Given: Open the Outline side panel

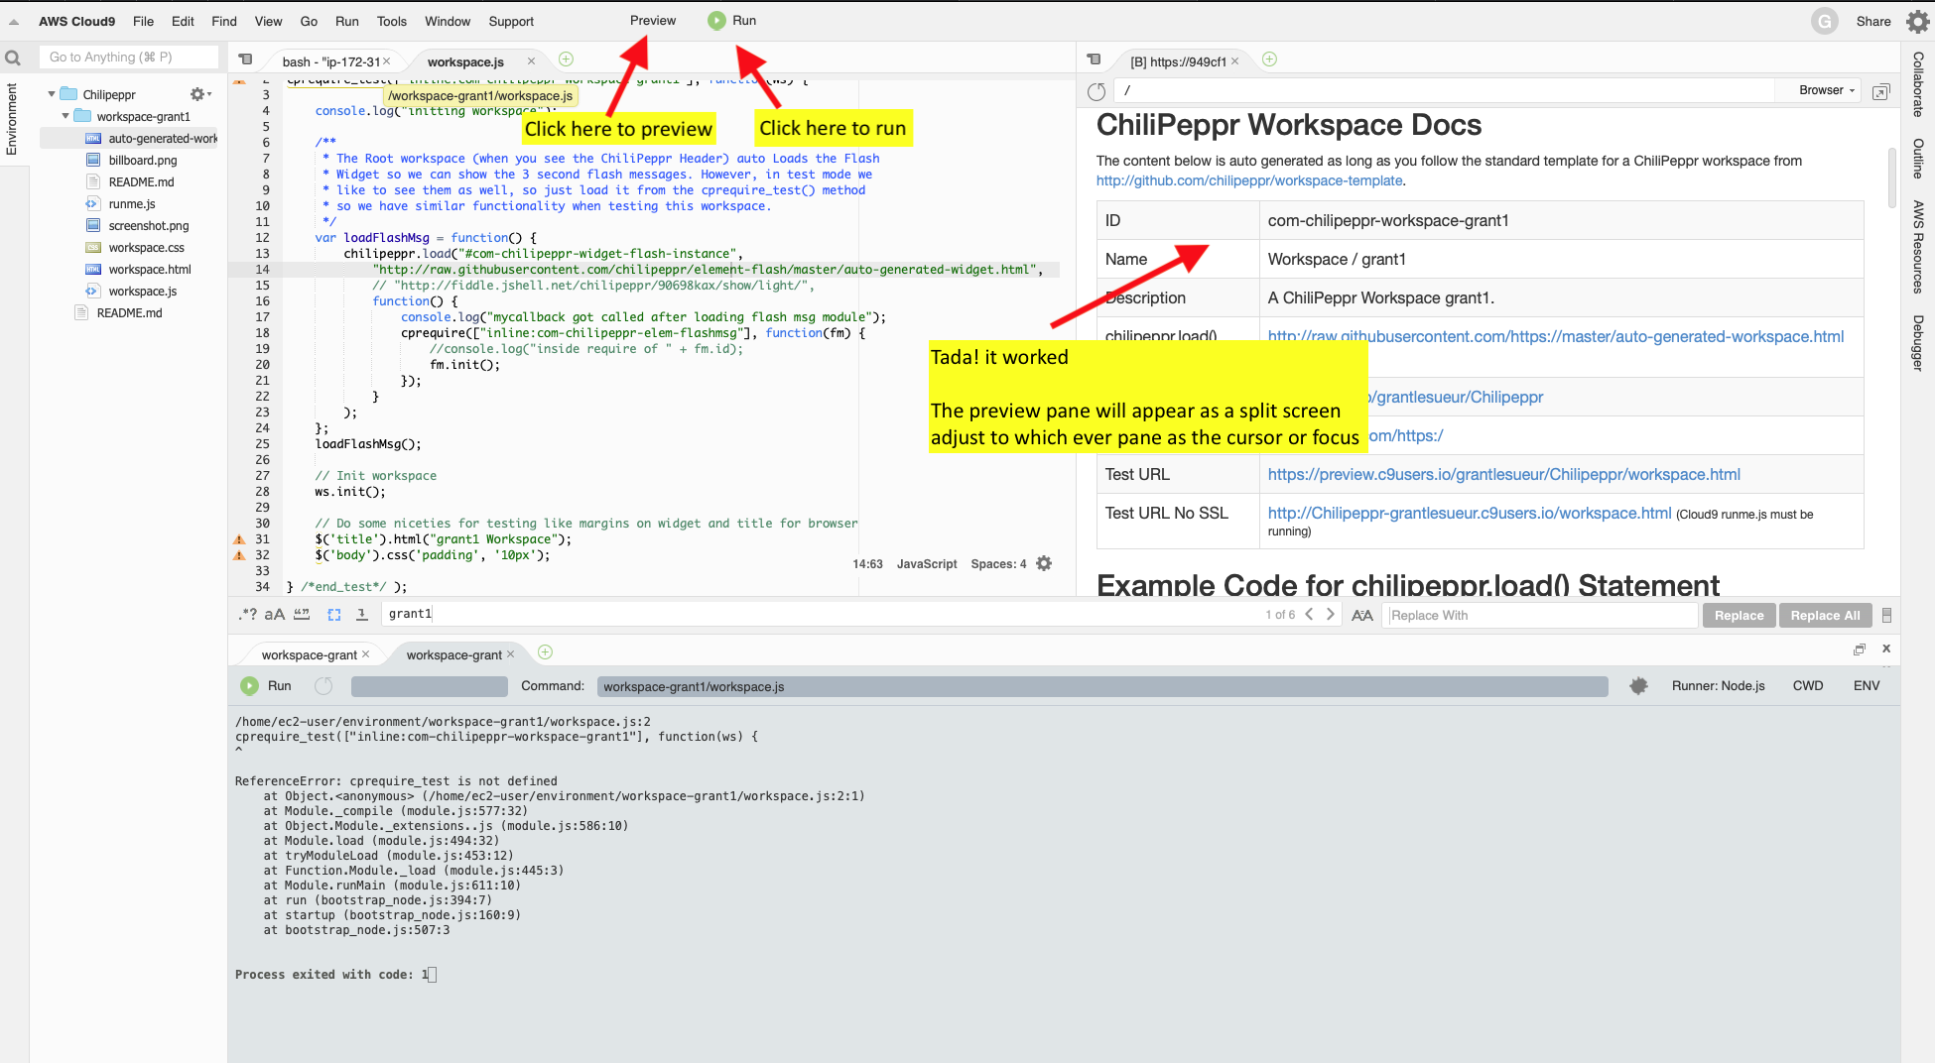Looking at the screenshot, I should (x=1918, y=159).
